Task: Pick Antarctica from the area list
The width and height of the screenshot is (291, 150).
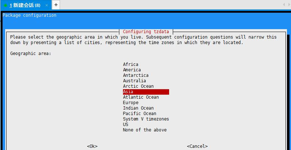Action: coord(136,75)
